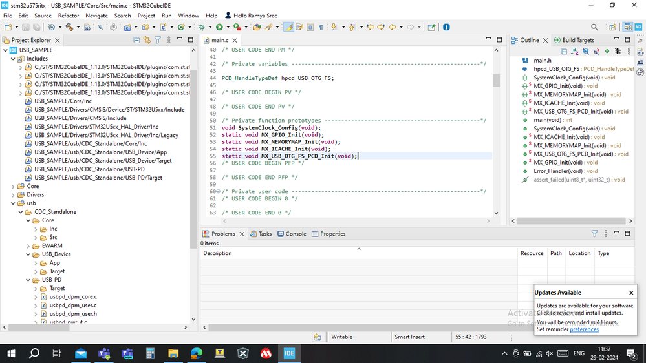Toggle Hide Static Members in Outline

[596, 51]
